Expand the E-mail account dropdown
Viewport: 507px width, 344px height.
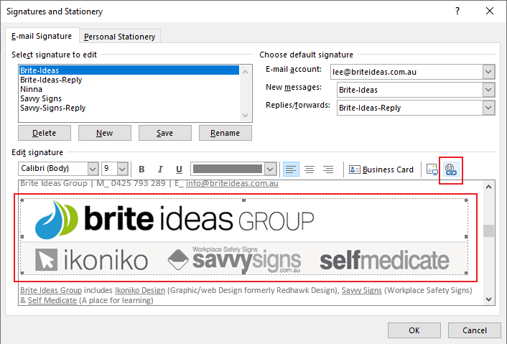click(x=488, y=72)
